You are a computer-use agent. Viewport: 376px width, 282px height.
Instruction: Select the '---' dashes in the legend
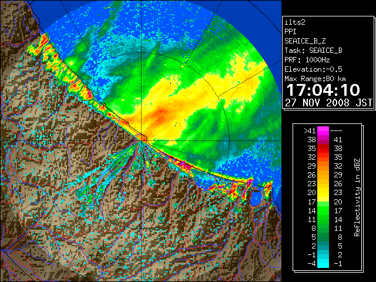tap(336, 131)
